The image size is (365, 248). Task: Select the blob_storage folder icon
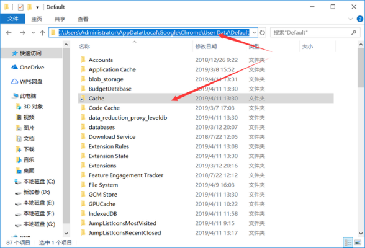click(83, 79)
